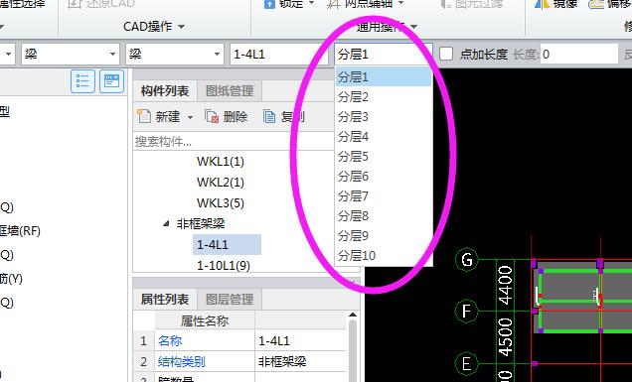632x382 pixels.
Task: Click the 搜索构件 search field
Action: pyautogui.click(x=234, y=141)
